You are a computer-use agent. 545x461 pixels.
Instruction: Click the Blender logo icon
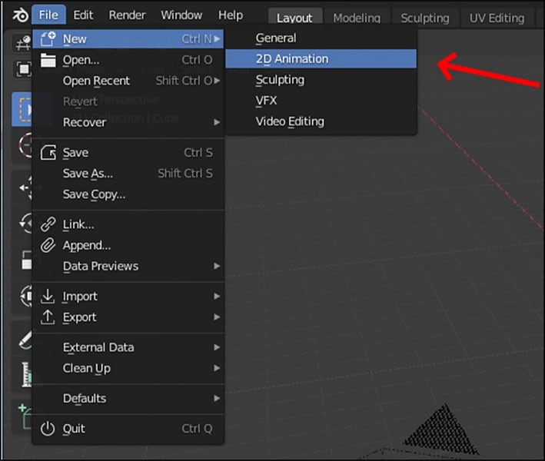click(x=21, y=15)
